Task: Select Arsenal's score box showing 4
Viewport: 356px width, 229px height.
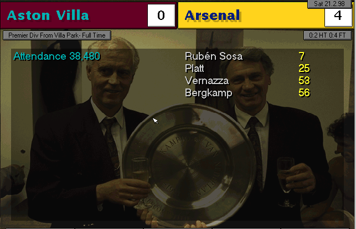Action: point(338,15)
